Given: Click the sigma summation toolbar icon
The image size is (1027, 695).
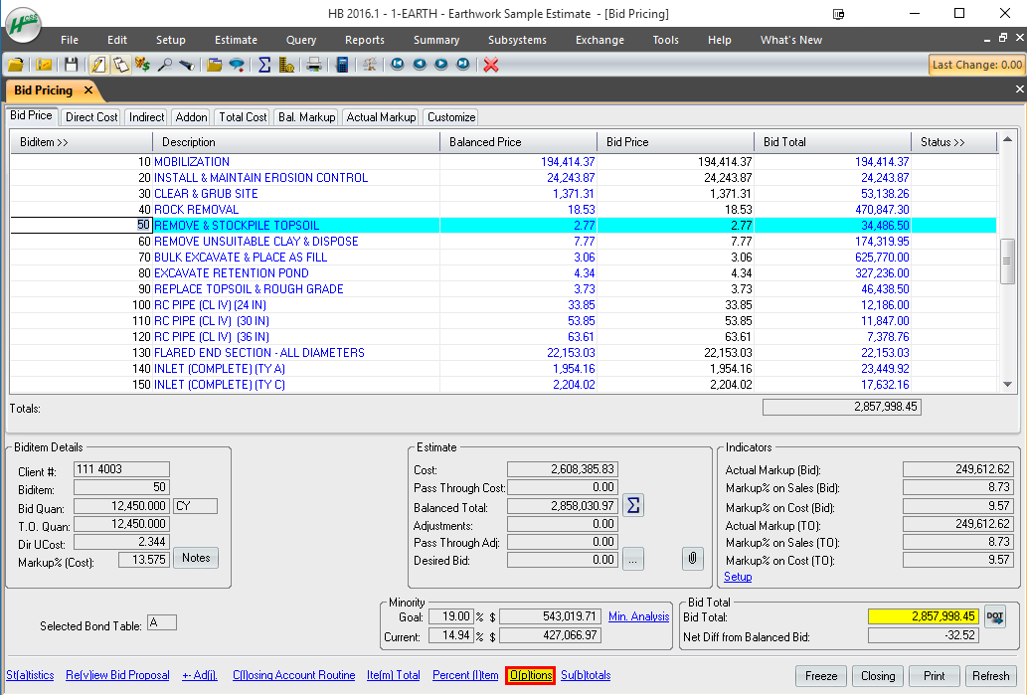Looking at the screenshot, I should click(263, 65).
